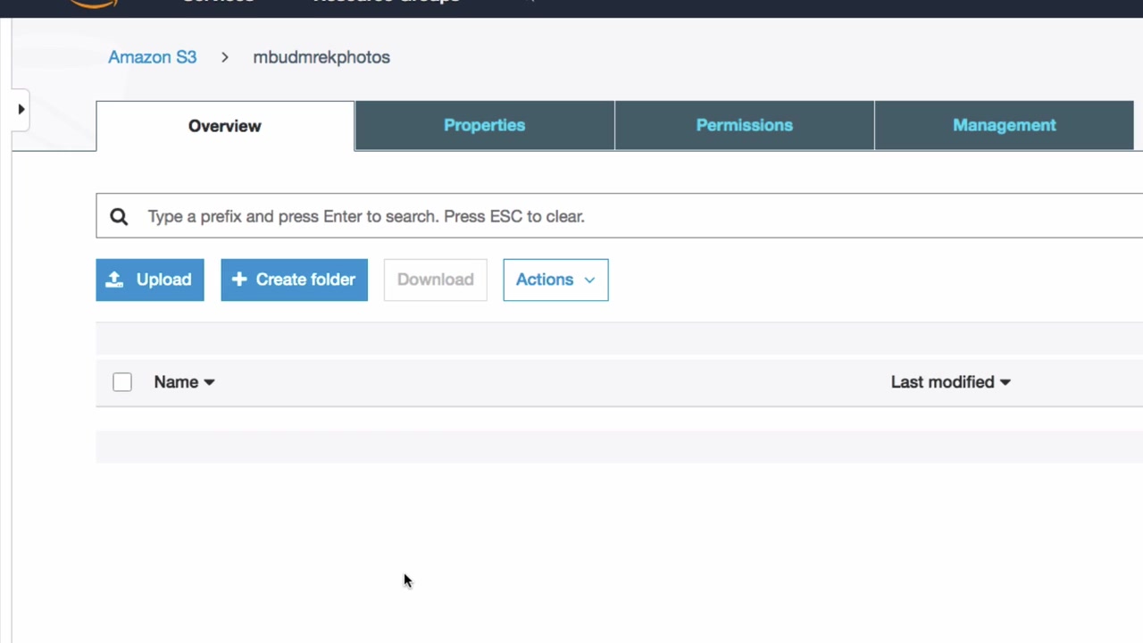Expand the collapsed left navigation panel arrow
The image size is (1143, 643).
tap(21, 109)
